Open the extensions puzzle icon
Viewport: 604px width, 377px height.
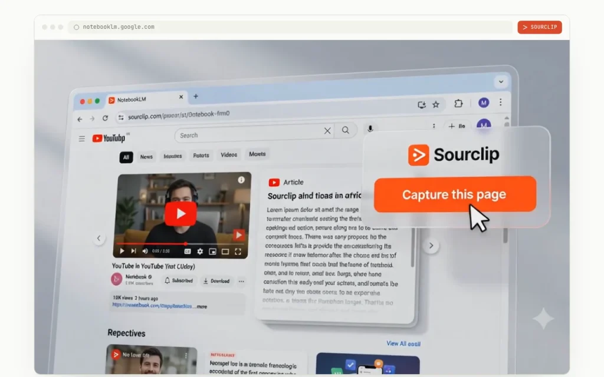point(458,104)
